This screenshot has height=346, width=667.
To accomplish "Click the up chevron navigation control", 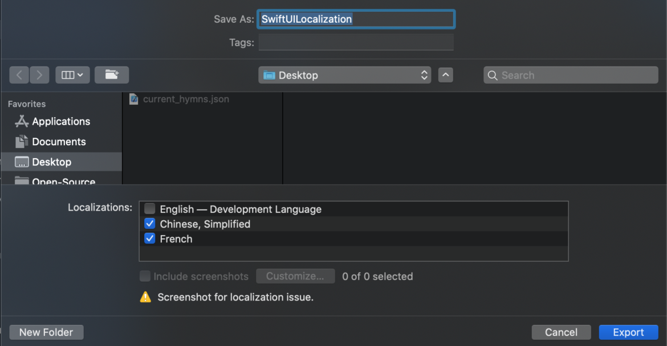I will coord(445,75).
